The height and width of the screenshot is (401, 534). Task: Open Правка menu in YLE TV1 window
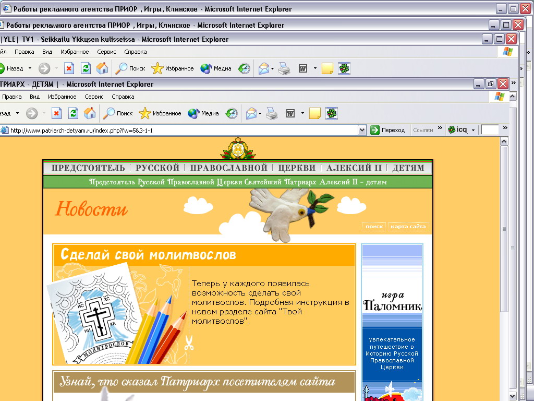pyautogui.click(x=24, y=52)
